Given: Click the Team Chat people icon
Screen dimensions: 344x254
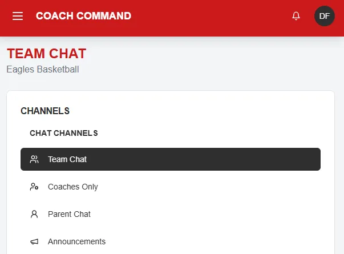Looking at the screenshot, I should 34,159.
